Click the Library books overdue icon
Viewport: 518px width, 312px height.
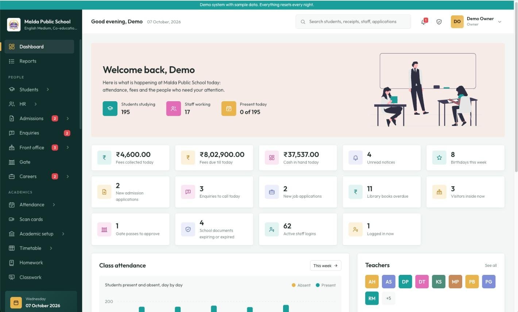click(x=355, y=192)
